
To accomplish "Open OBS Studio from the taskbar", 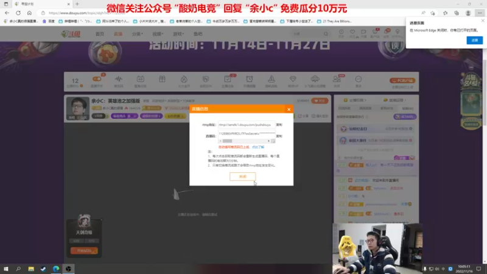I will click(68, 269).
